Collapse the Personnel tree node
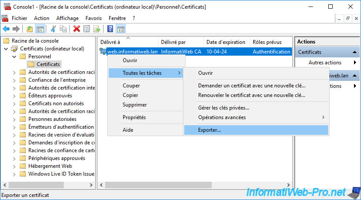361x200 pixels. (14, 57)
